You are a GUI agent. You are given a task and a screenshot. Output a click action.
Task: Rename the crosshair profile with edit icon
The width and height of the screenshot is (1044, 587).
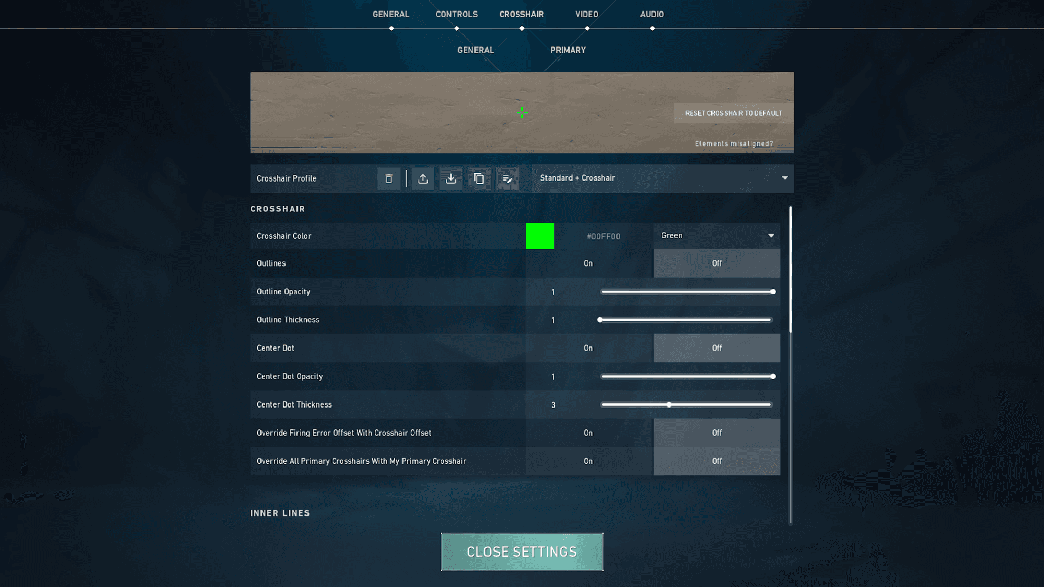[x=507, y=178]
